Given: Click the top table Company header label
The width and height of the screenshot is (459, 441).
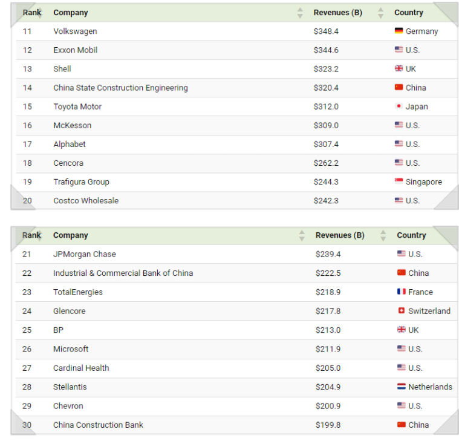Looking at the screenshot, I should tap(71, 13).
